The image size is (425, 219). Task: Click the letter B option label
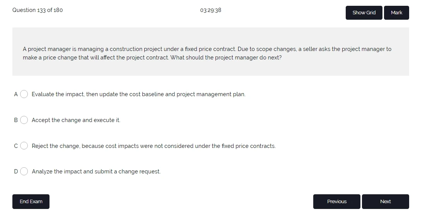click(16, 120)
